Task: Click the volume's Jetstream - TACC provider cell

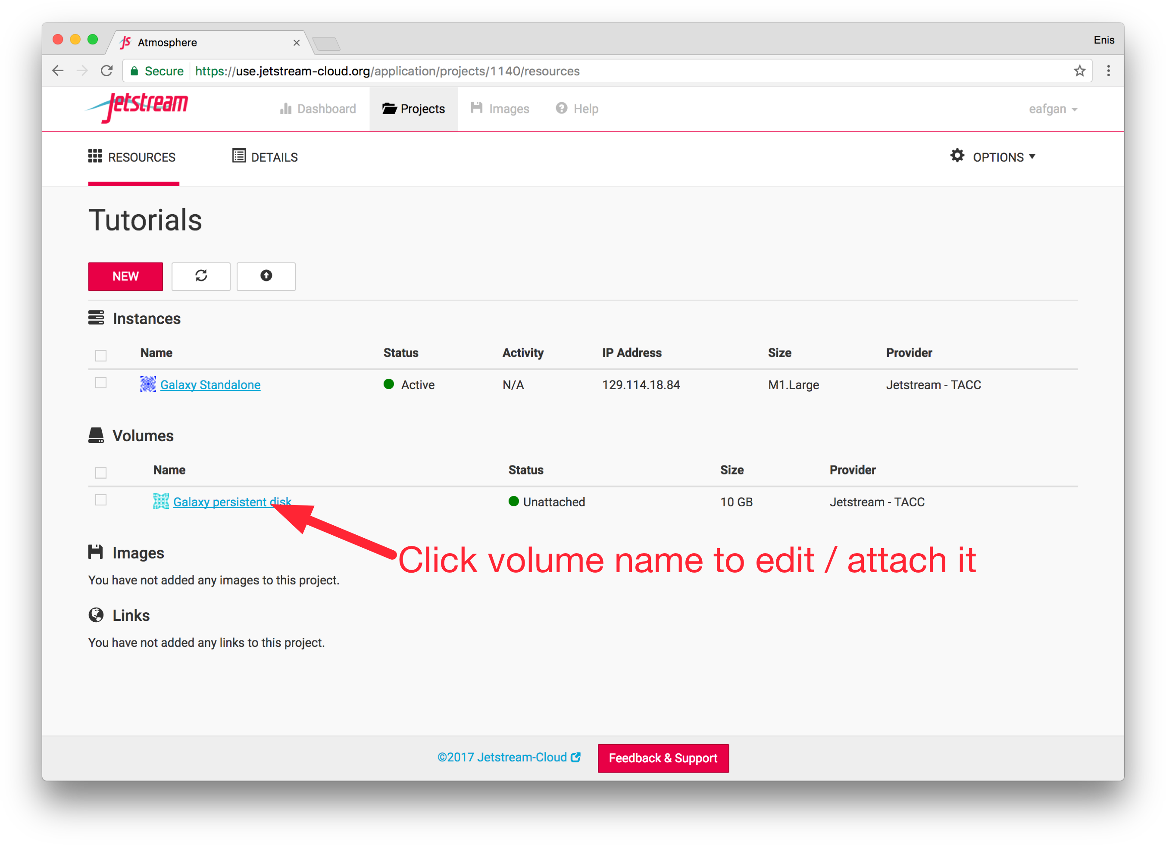Action: 877,502
